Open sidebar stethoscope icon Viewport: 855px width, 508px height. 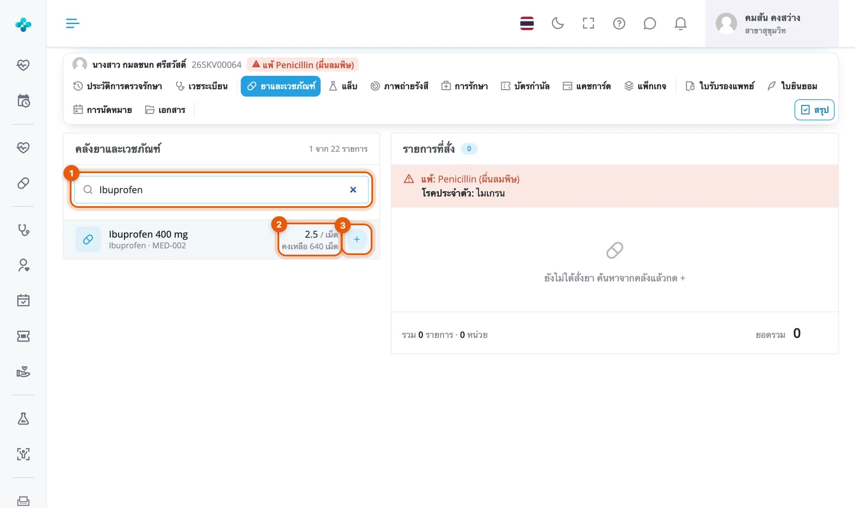pos(23,230)
